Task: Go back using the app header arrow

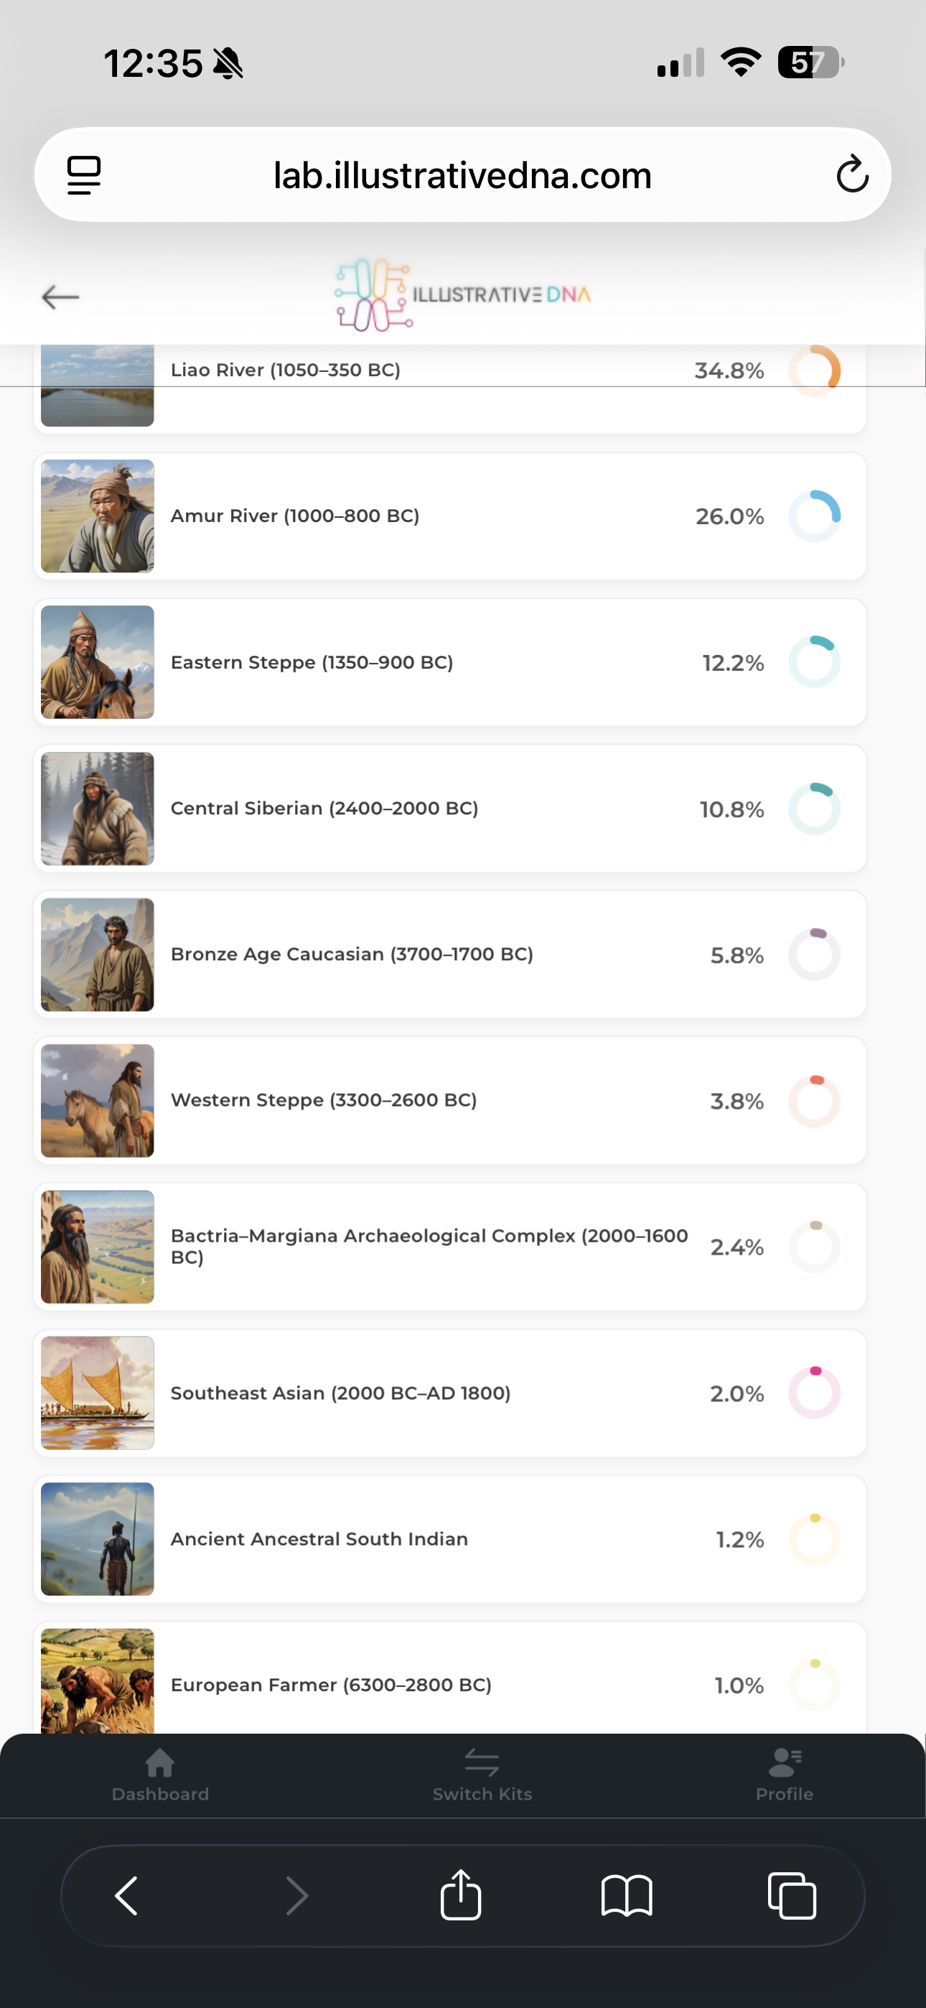Action: click(x=60, y=297)
